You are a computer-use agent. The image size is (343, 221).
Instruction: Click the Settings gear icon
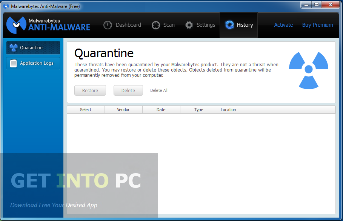tap(189, 25)
